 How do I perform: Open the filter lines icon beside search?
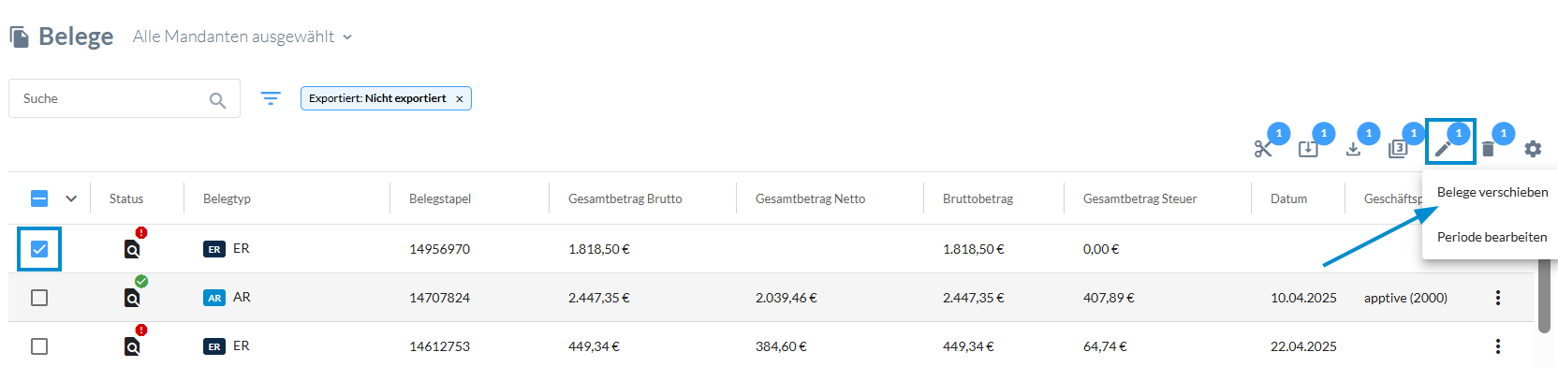[x=271, y=98]
